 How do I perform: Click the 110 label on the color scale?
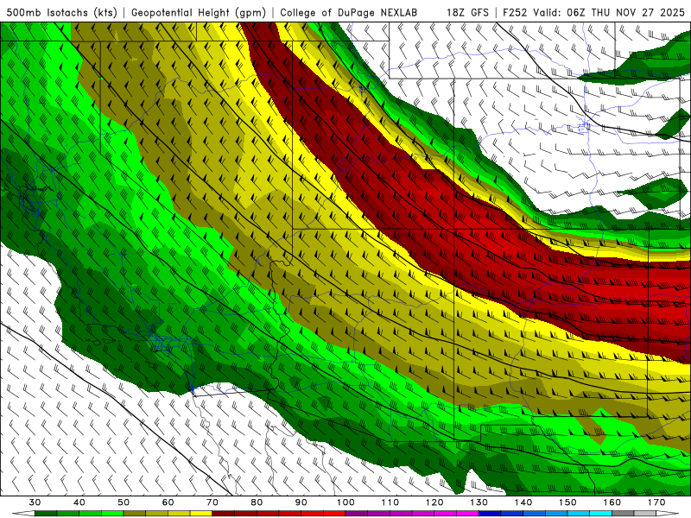pos(390,502)
